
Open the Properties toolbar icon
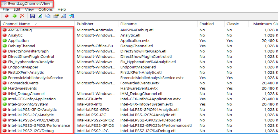[x=56, y=16]
